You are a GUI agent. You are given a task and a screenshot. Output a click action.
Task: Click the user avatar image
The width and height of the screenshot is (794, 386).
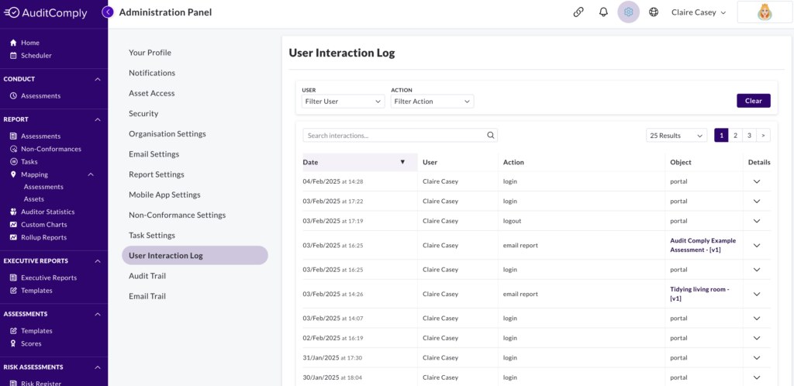pyautogui.click(x=765, y=12)
